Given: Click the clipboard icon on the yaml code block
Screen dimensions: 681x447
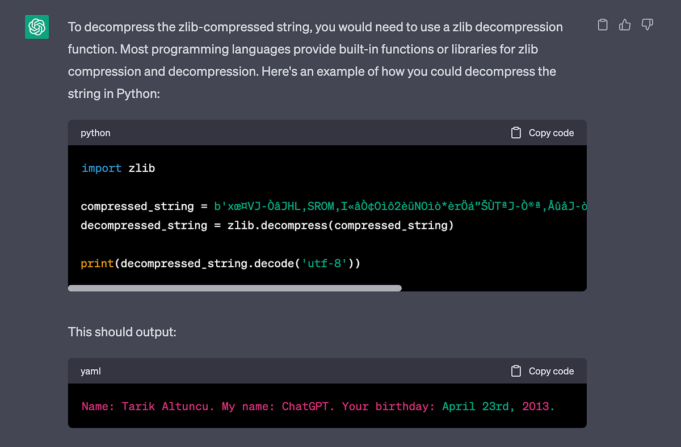Looking at the screenshot, I should tap(515, 371).
